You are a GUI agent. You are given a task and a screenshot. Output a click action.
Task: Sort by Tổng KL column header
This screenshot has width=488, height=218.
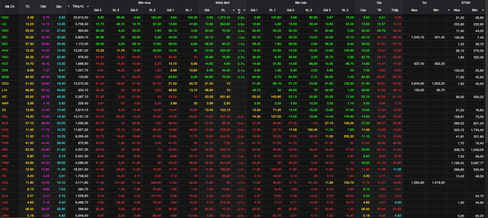(78, 6)
